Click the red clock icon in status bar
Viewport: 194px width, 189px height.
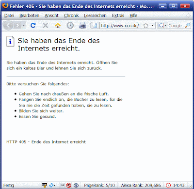tap(168, 185)
